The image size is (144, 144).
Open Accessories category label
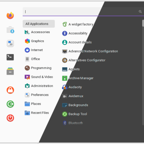[x=40, y=32]
